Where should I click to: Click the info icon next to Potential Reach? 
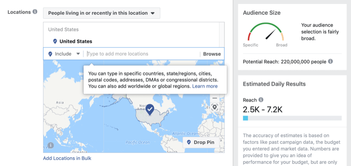click(x=330, y=61)
